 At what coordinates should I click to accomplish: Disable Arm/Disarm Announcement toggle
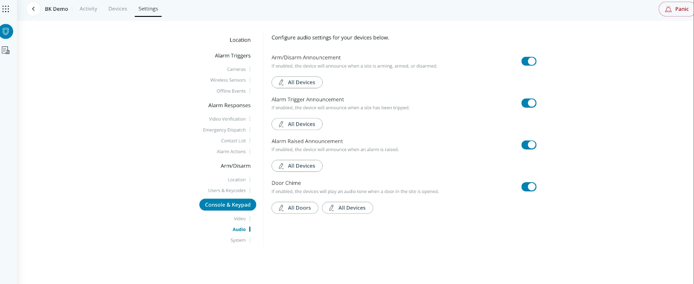[529, 61]
